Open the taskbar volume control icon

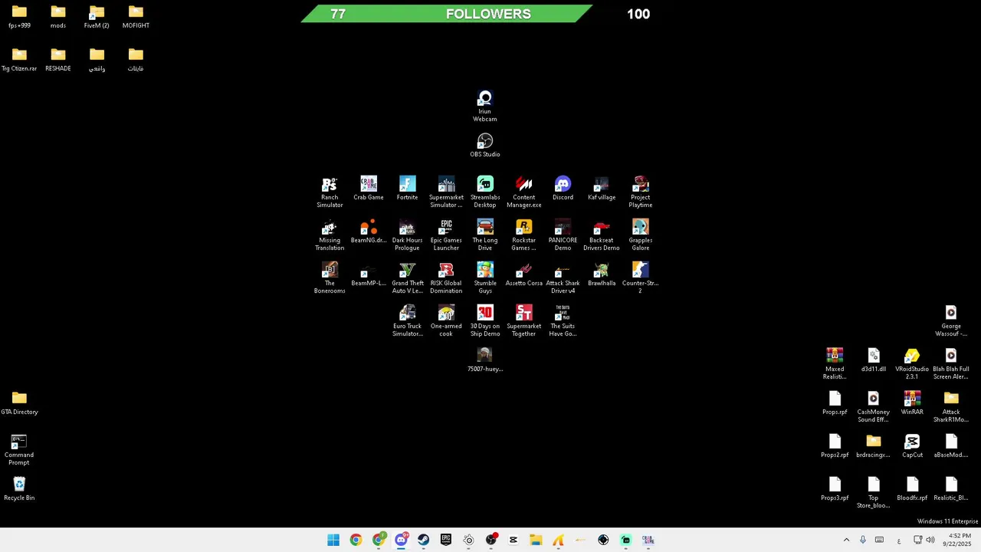[x=930, y=540]
